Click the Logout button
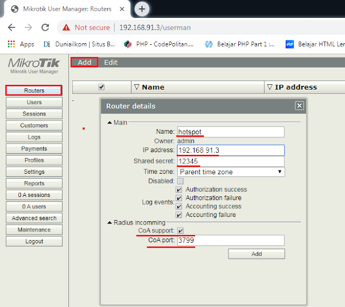The image size is (345, 307). pos(34,241)
